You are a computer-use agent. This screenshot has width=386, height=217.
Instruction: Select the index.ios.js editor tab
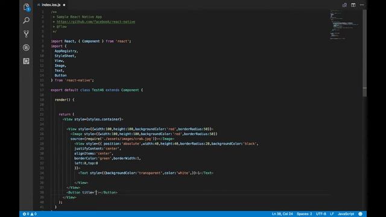point(51,5)
